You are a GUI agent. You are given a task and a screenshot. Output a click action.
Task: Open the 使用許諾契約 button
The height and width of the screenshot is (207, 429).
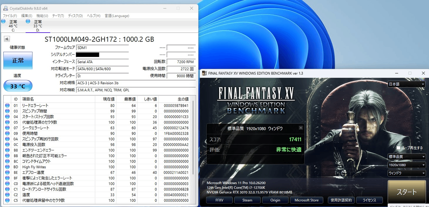(x=341, y=200)
